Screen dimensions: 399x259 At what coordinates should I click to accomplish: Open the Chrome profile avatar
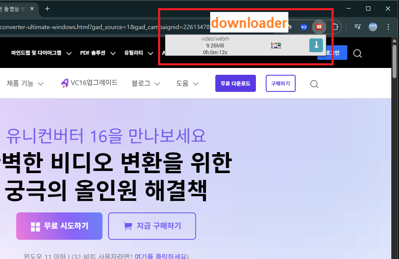point(373,27)
